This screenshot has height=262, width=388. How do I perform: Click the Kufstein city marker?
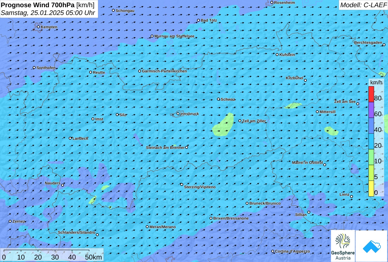[x=277, y=55]
